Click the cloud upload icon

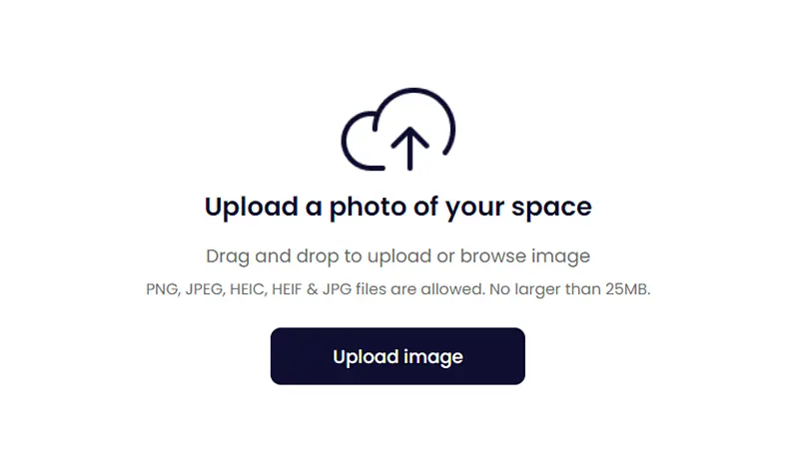(399, 129)
